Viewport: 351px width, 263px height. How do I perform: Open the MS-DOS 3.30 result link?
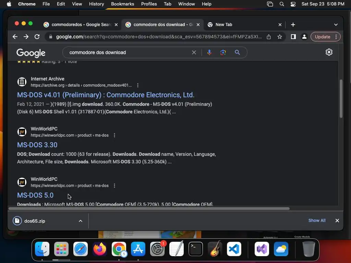click(37, 145)
